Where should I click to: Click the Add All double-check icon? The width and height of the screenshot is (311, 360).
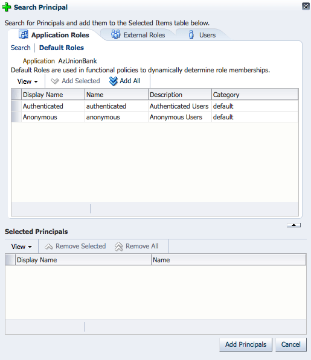[113, 81]
